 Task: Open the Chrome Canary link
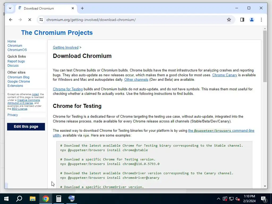225,75
